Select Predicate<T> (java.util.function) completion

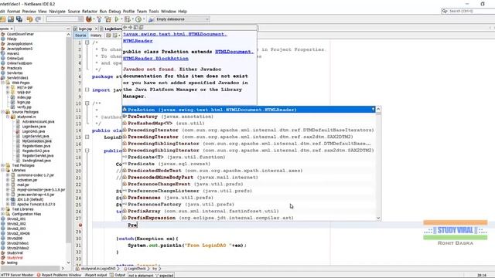(x=249, y=157)
